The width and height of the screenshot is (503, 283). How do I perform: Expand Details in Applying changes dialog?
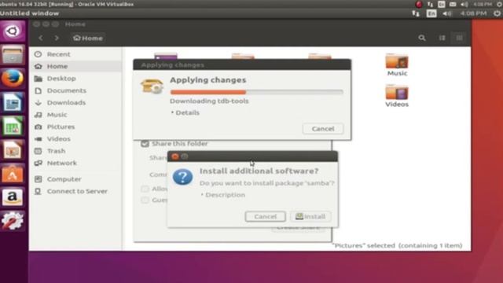pyautogui.click(x=185, y=112)
